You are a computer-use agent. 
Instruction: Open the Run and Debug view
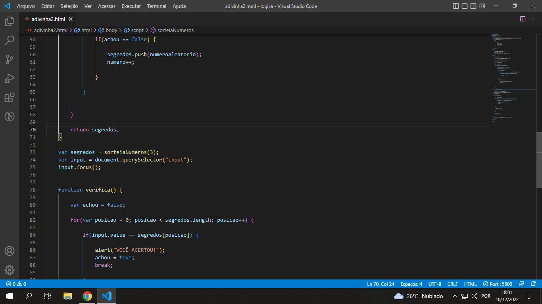click(x=10, y=78)
